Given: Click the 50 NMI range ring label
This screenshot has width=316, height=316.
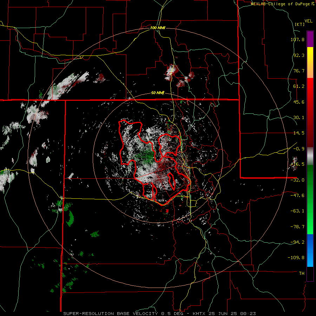Looking at the screenshot, I should coord(158,93).
